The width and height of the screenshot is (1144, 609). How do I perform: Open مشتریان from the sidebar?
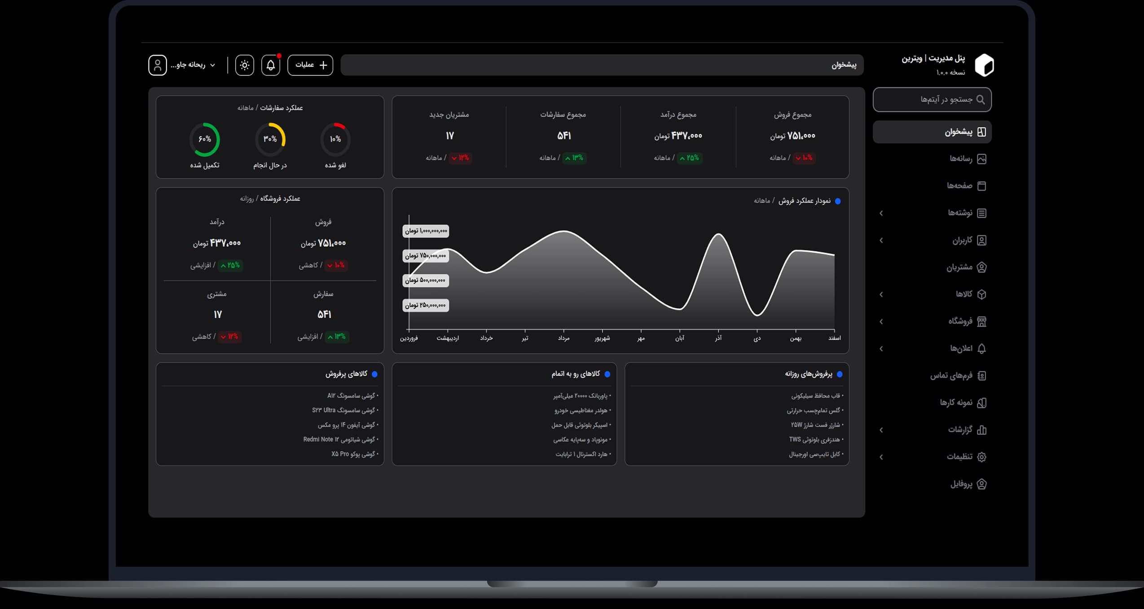click(x=967, y=267)
